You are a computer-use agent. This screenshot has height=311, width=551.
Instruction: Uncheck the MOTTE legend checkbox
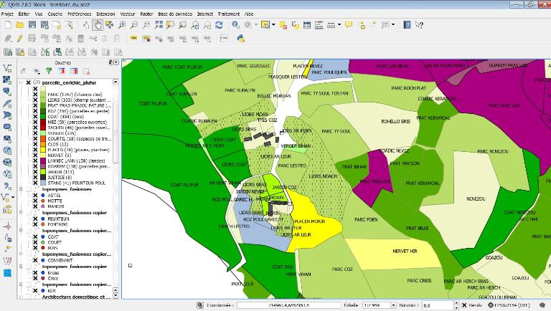[35, 201]
